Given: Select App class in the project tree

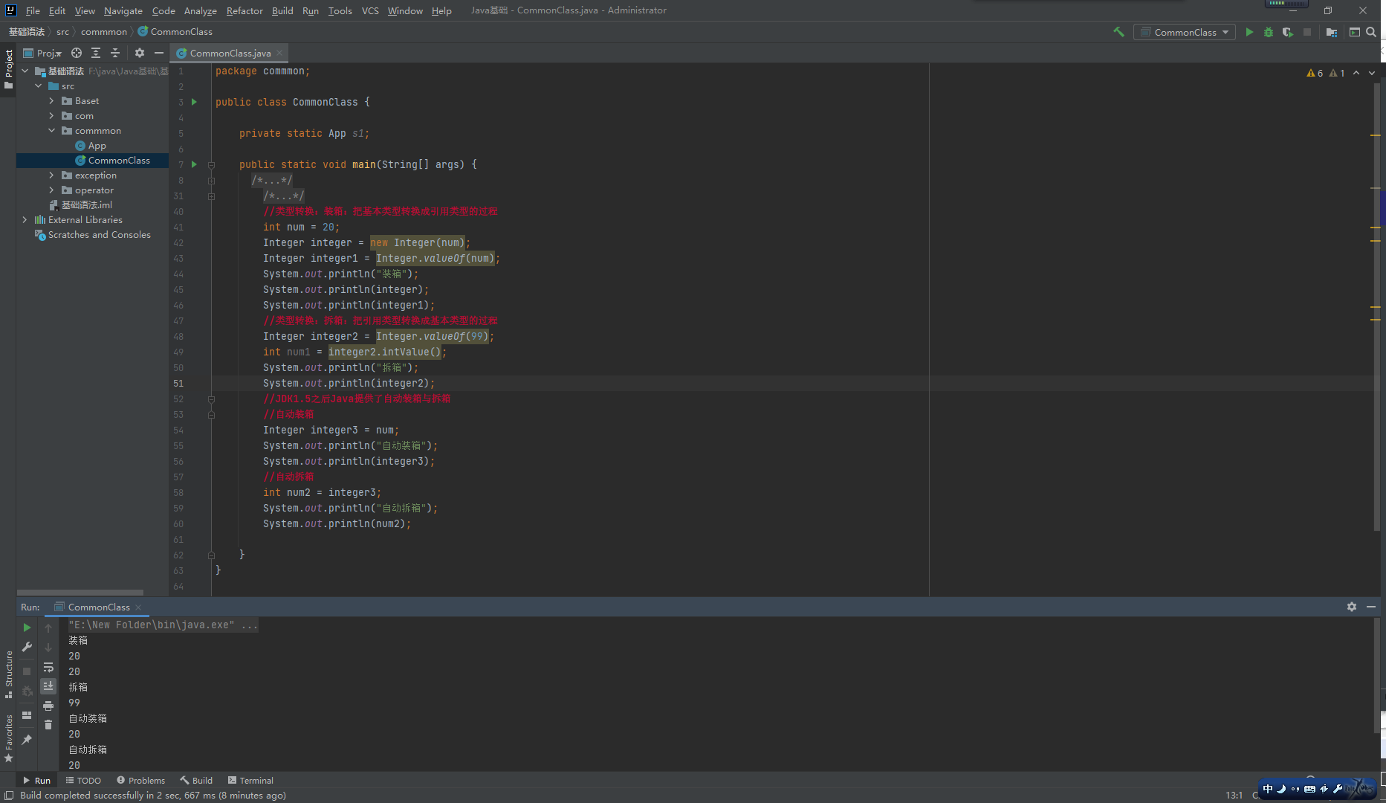Looking at the screenshot, I should 97,146.
